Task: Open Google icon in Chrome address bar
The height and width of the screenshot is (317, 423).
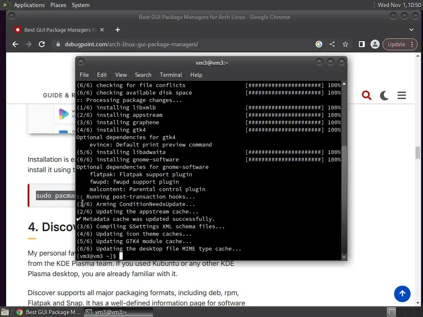Action: [x=319, y=44]
